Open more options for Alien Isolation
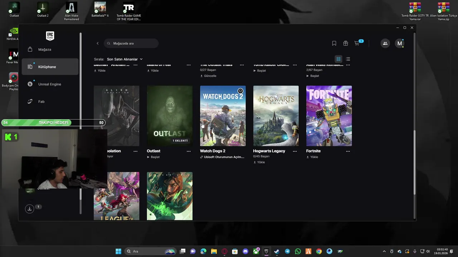The height and width of the screenshot is (257, 458). click(135, 151)
